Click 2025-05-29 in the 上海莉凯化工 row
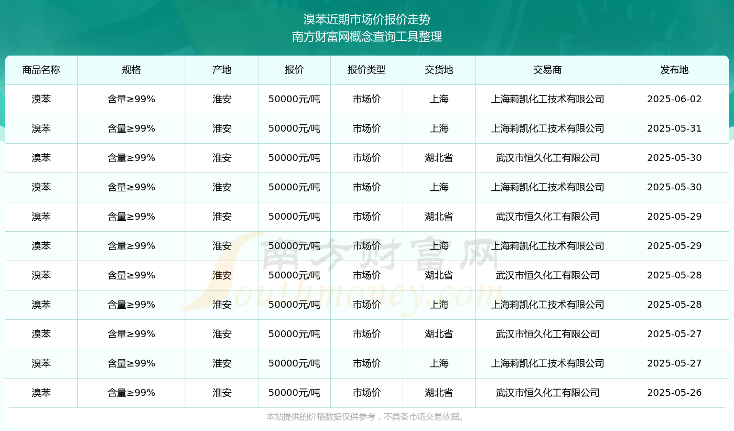This screenshot has height=431, width=734. click(x=675, y=246)
